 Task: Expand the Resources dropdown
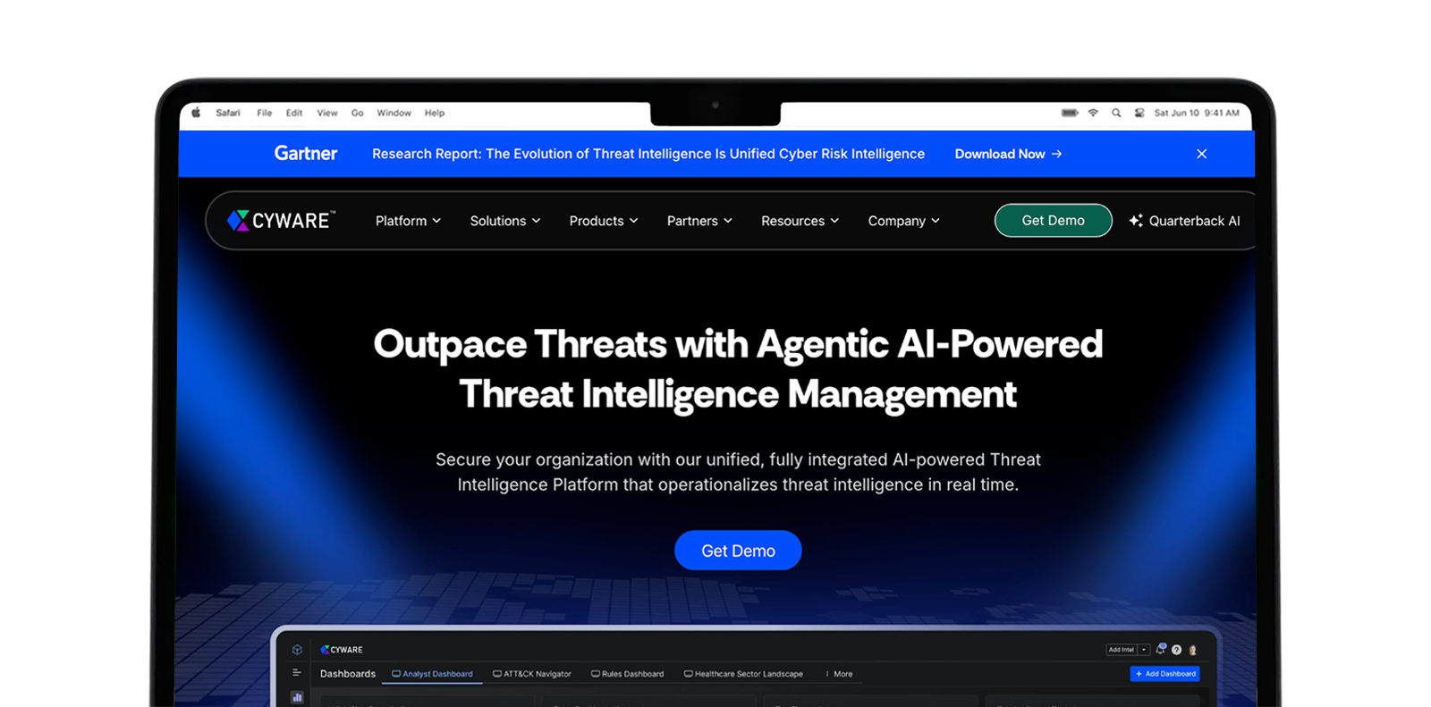[800, 221]
